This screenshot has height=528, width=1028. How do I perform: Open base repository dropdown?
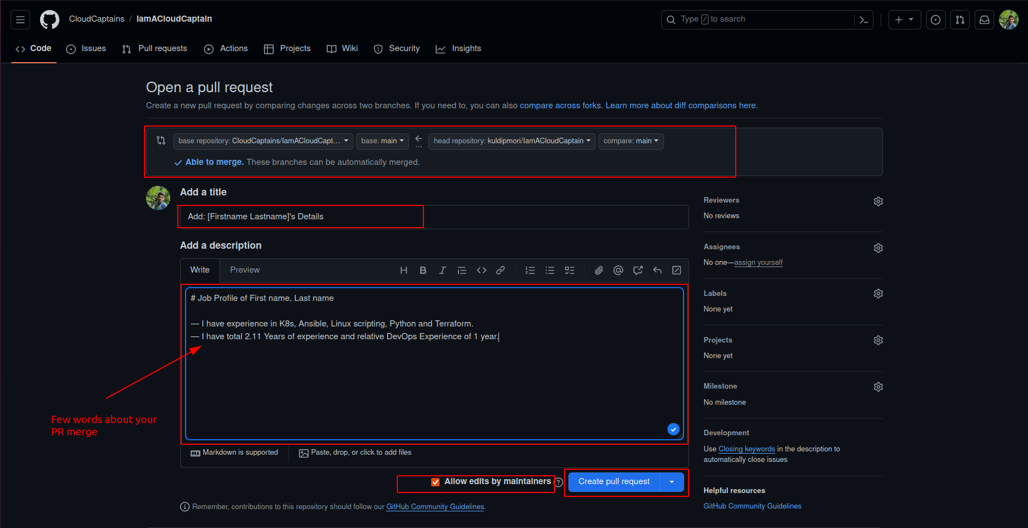(x=263, y=141)
